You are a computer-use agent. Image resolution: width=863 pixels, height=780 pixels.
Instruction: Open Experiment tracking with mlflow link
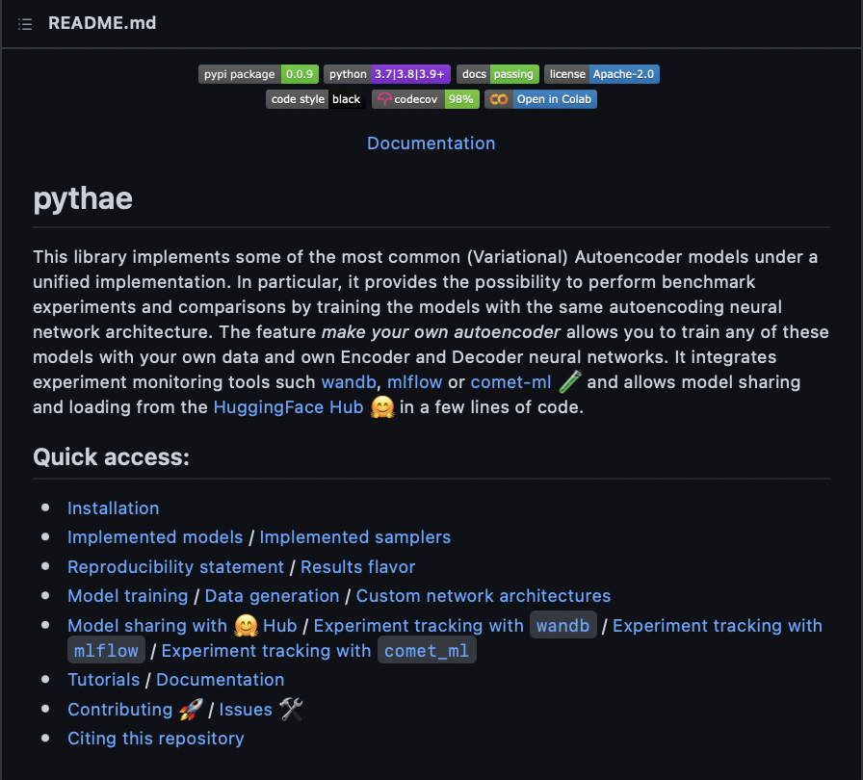click(718, 626)
